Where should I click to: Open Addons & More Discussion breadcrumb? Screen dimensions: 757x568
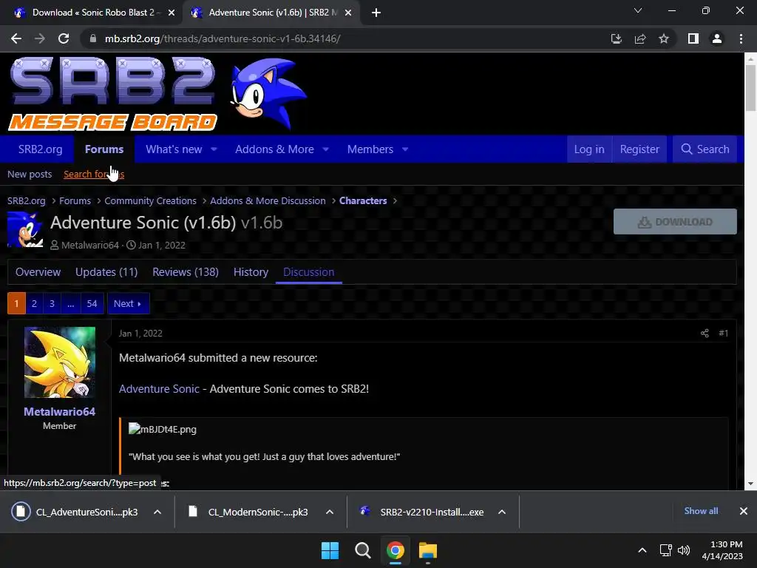tap(268, 201)
